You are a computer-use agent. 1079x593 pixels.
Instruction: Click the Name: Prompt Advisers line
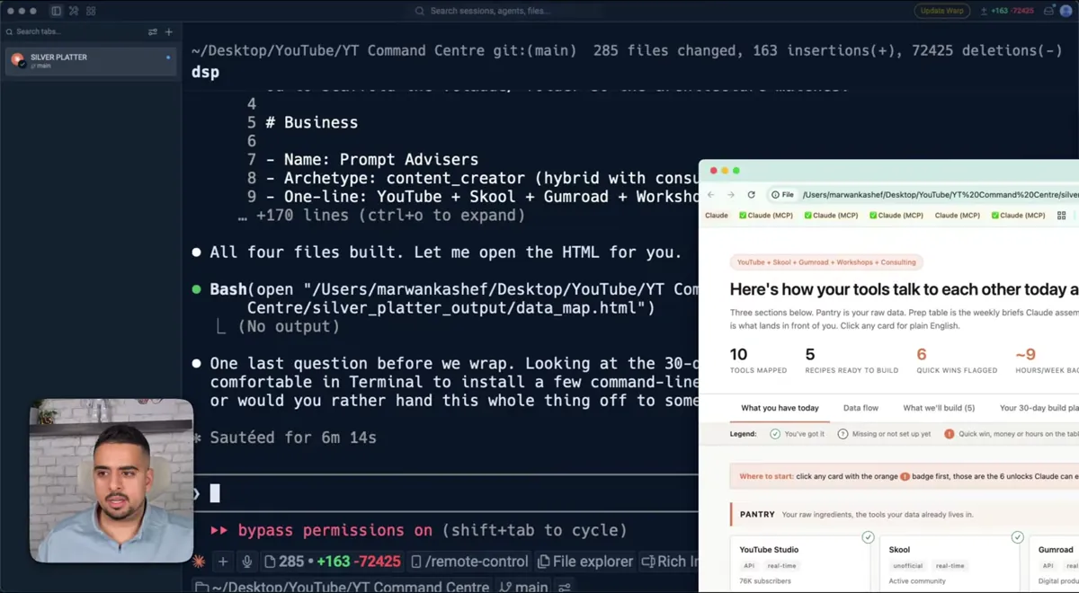coord(372,159)
